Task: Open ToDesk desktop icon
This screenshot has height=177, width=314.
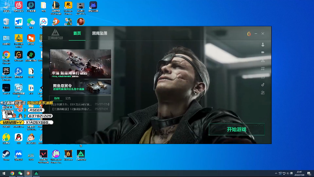Action: [x=18, y=23]
